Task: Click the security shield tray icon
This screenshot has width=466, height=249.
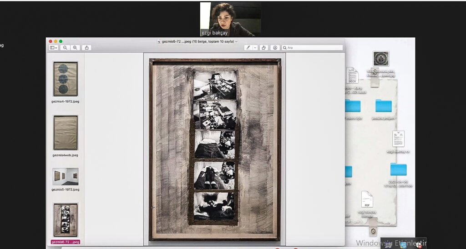Action: 419,245
